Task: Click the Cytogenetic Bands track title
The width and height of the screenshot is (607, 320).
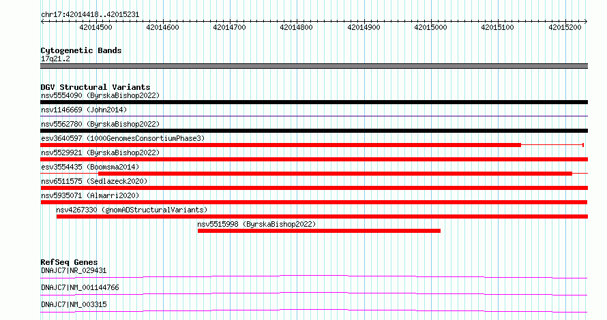Action: click(x=81, y=50)
